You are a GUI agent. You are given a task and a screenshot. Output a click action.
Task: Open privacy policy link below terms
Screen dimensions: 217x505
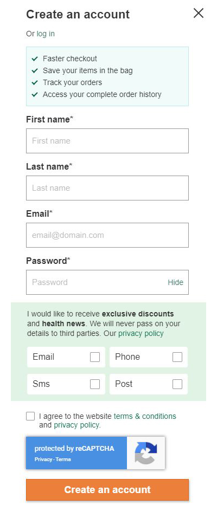pyautogui.click(x=77, y=425)
